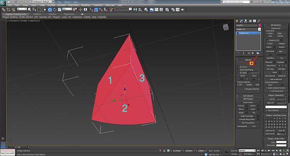Toggle the Preserve UVs checkbox

(x=267, y=40)
